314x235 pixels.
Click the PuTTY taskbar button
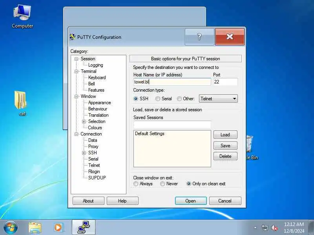coord(84,228)
